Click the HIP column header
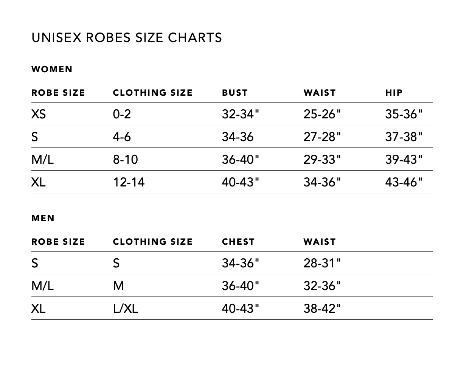The width and height of the screenshot is (472, 382). point(394,93)
